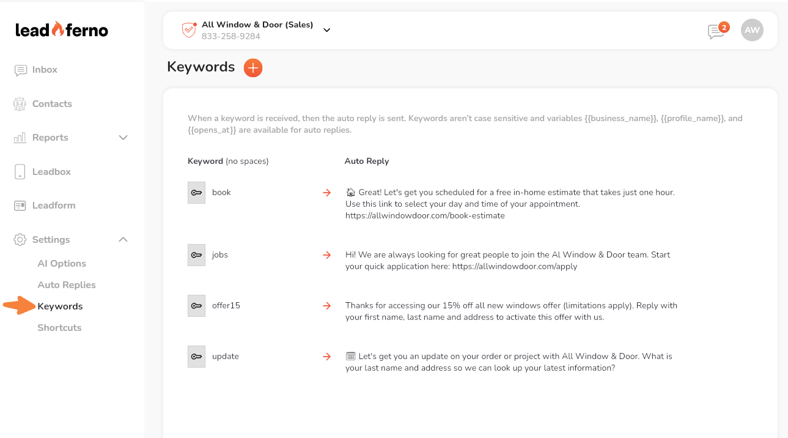Open Leadbox from the sidebar

[x=51, y=172]
